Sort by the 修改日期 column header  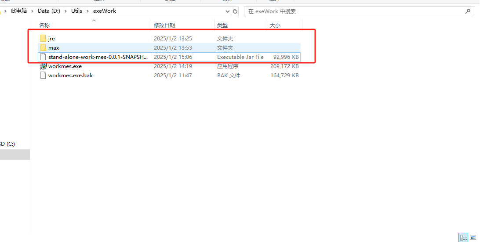tap(164, 25)
